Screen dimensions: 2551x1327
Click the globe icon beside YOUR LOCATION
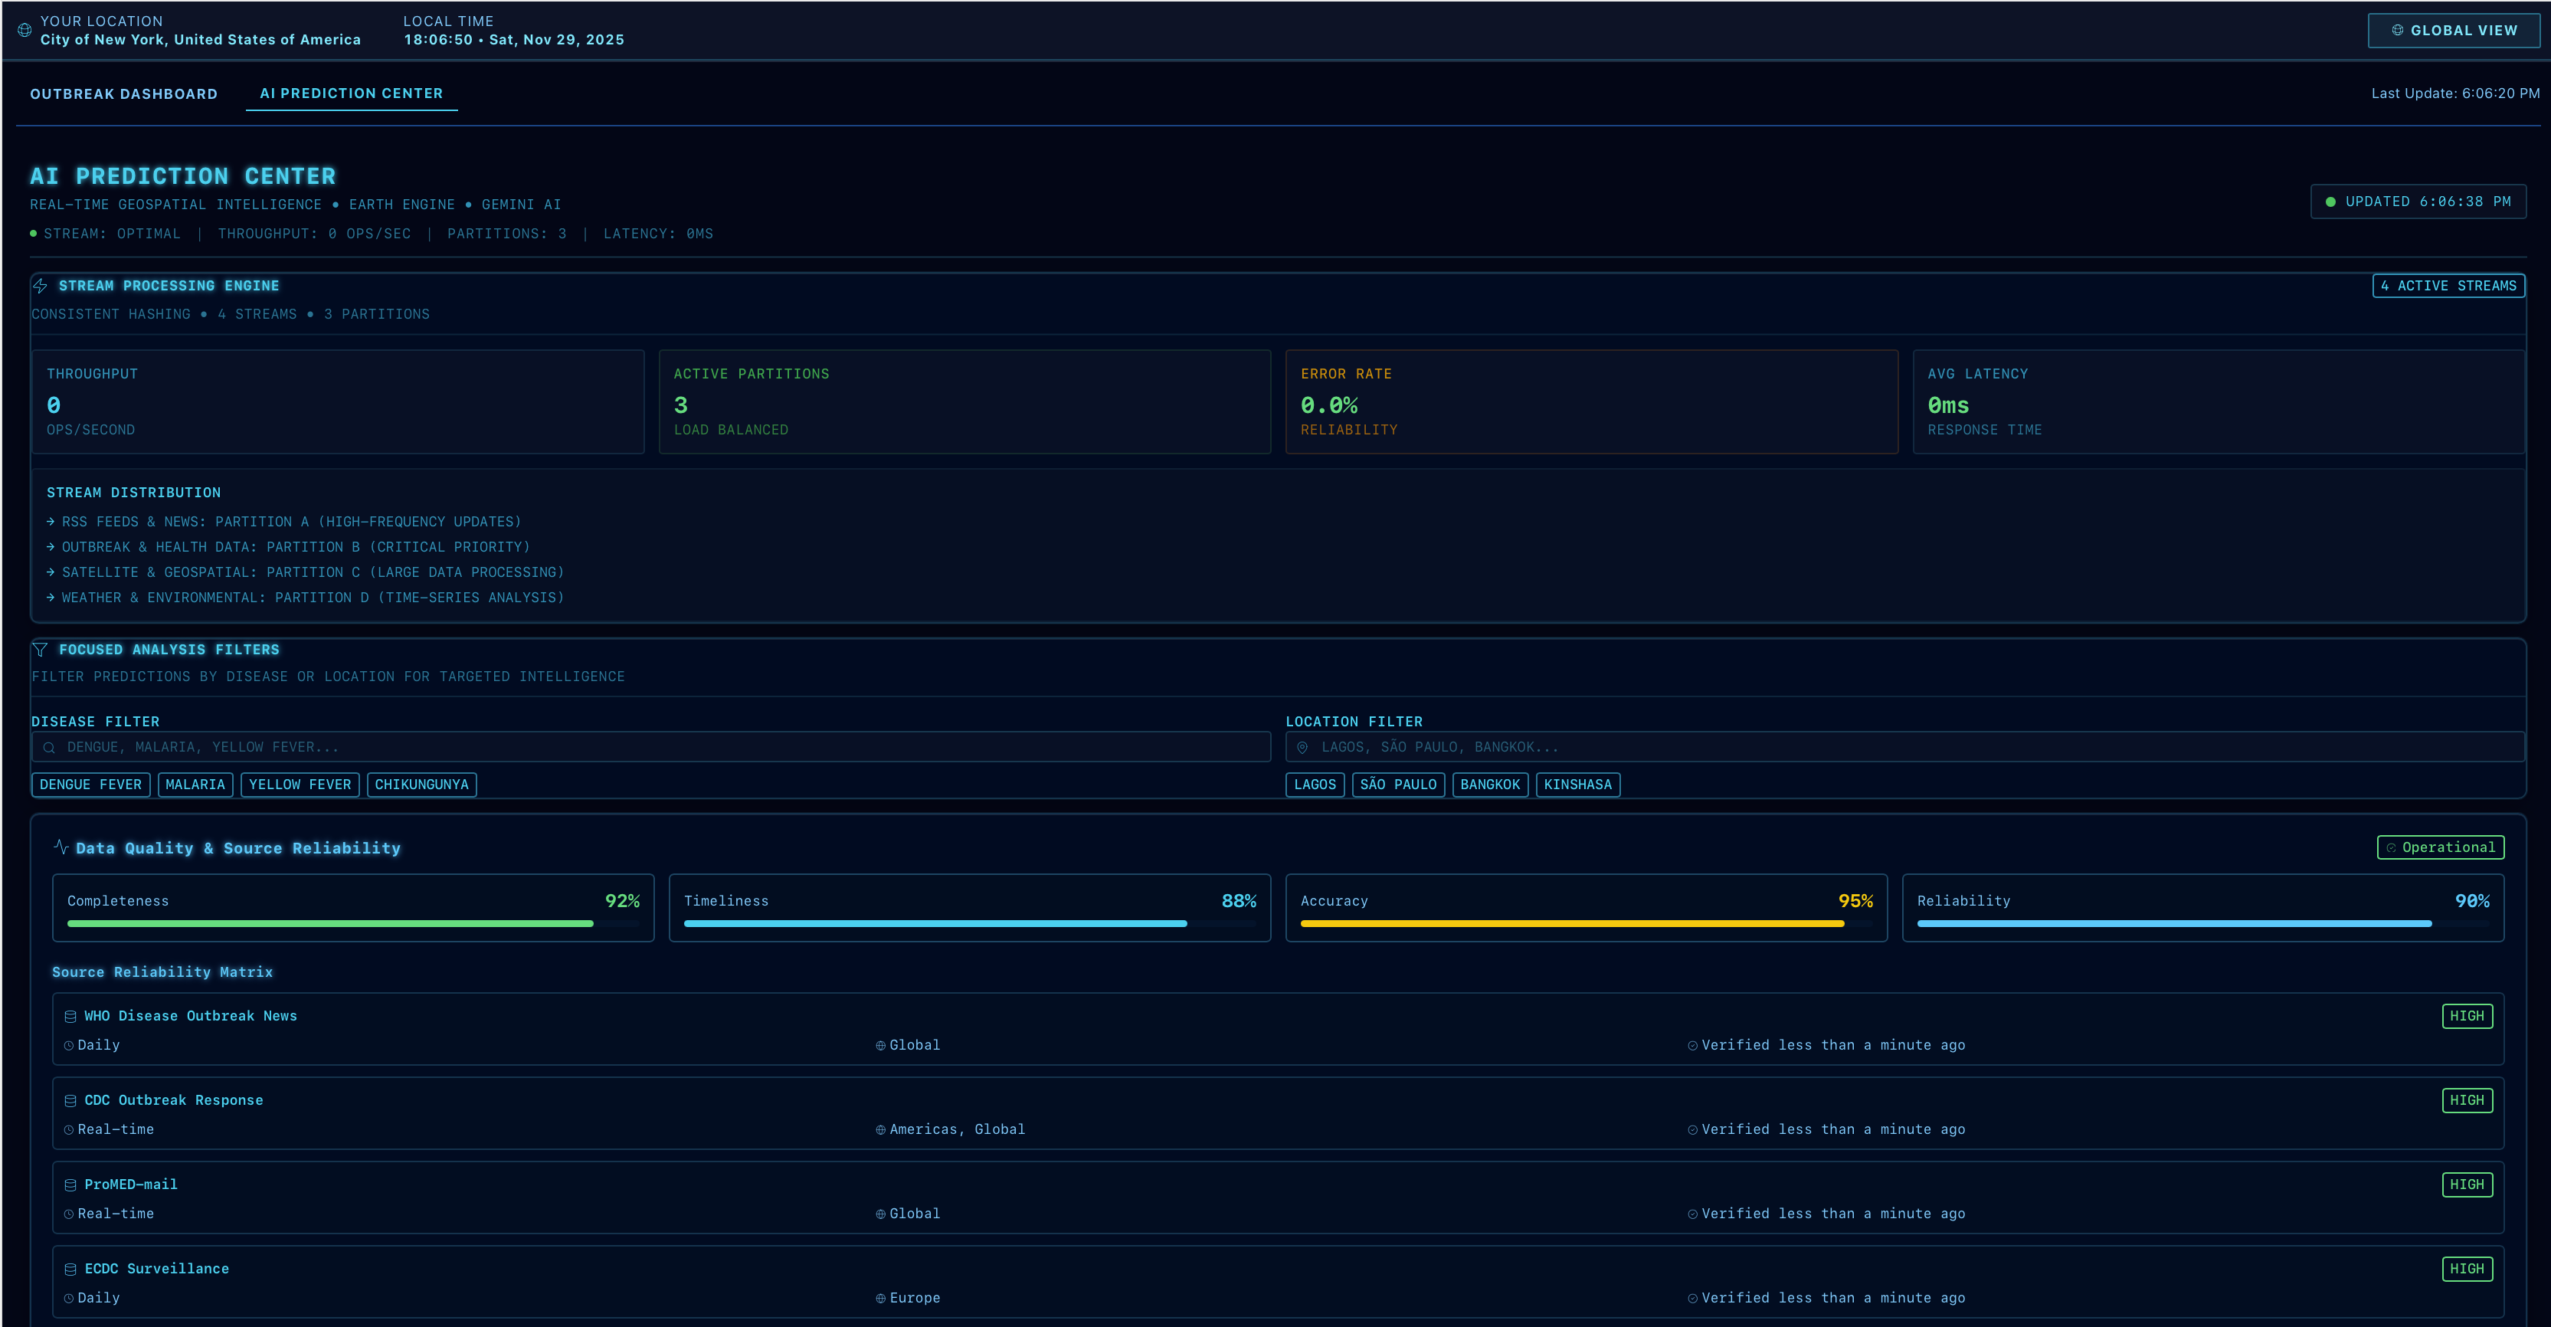pos(25,30)
